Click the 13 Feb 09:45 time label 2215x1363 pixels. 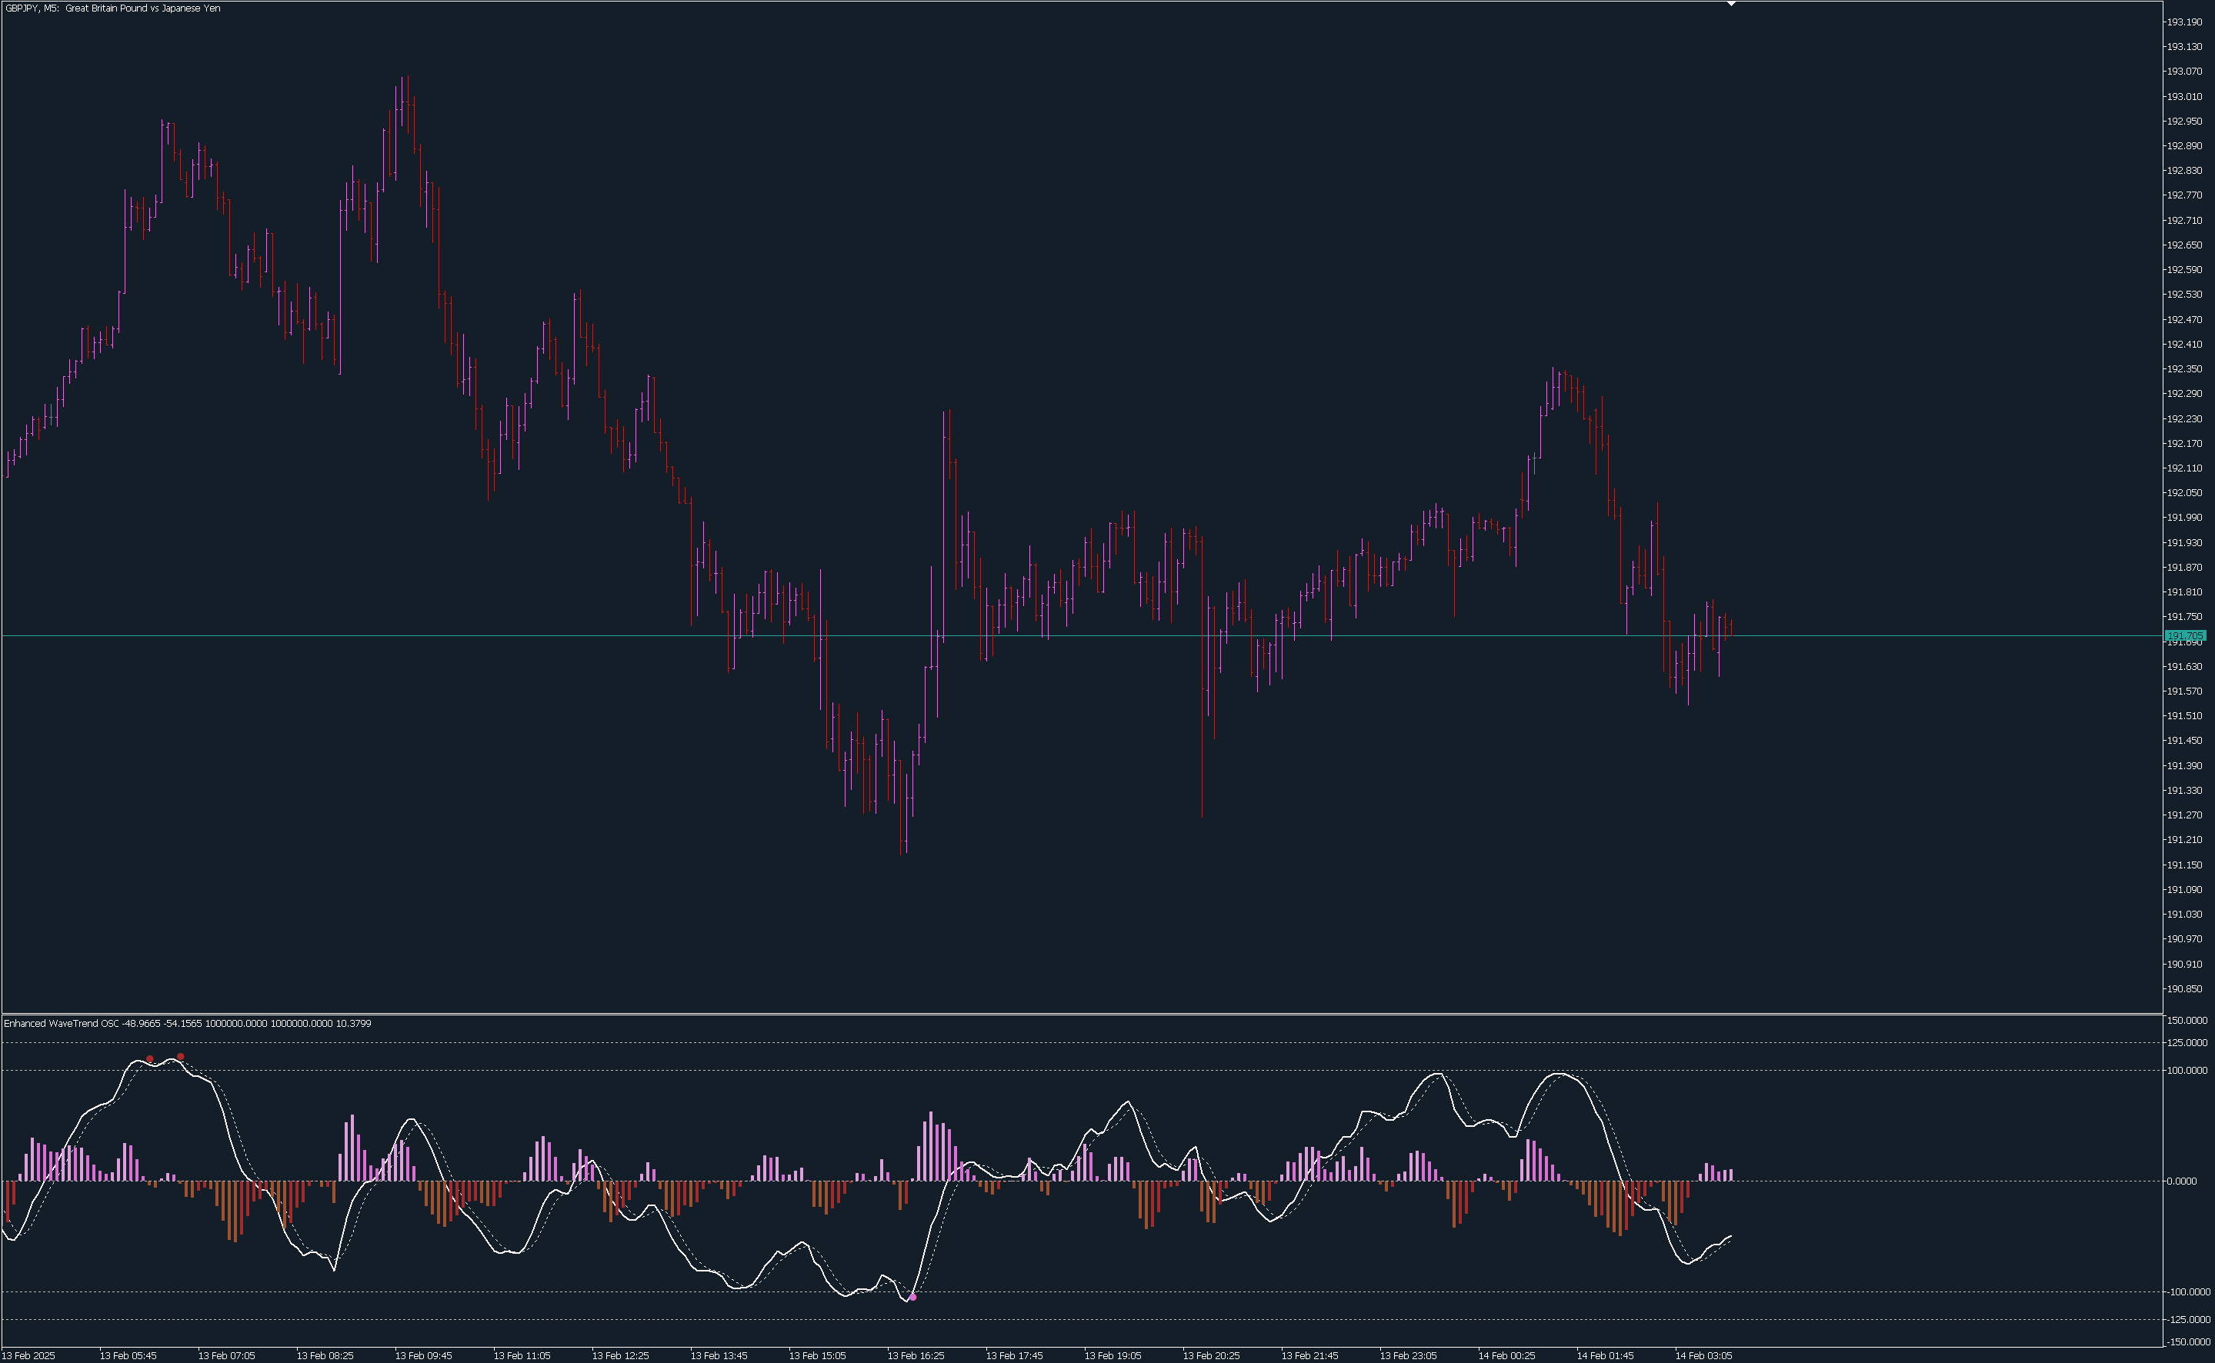[423, 1356]
